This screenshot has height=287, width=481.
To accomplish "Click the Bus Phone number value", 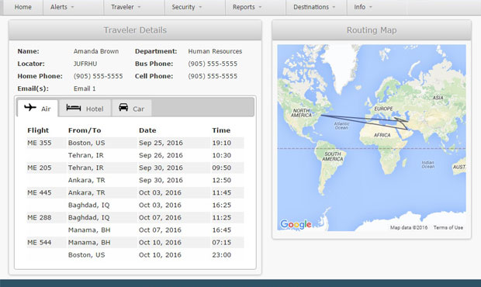I will point(213,64).
